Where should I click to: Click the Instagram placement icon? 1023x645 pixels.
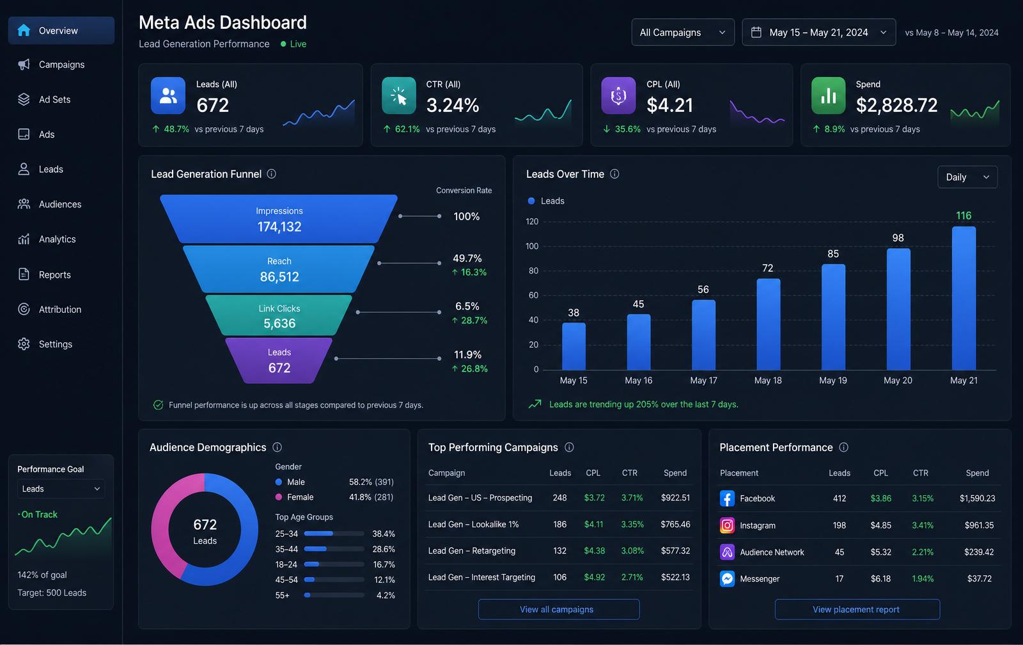click(727, 525)
